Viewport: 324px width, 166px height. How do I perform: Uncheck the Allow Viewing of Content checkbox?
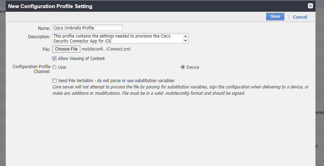pyautogui.click(x=54, y=59)
